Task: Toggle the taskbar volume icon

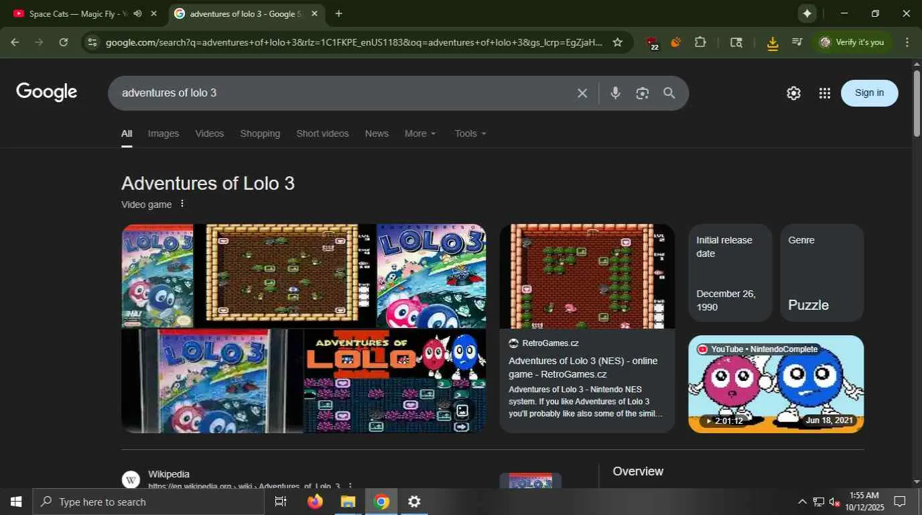Action: click(x=834, y=502)
